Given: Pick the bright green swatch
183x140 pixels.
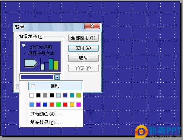Looking at the screenshot, I should coord(59,105).
